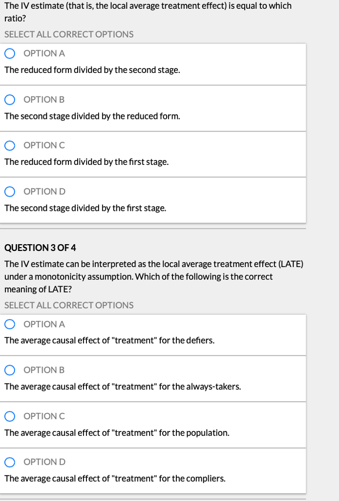Click the text about reduced form divided by second stage
This screenshot has width=339, height=501.
tap(92, 70)
